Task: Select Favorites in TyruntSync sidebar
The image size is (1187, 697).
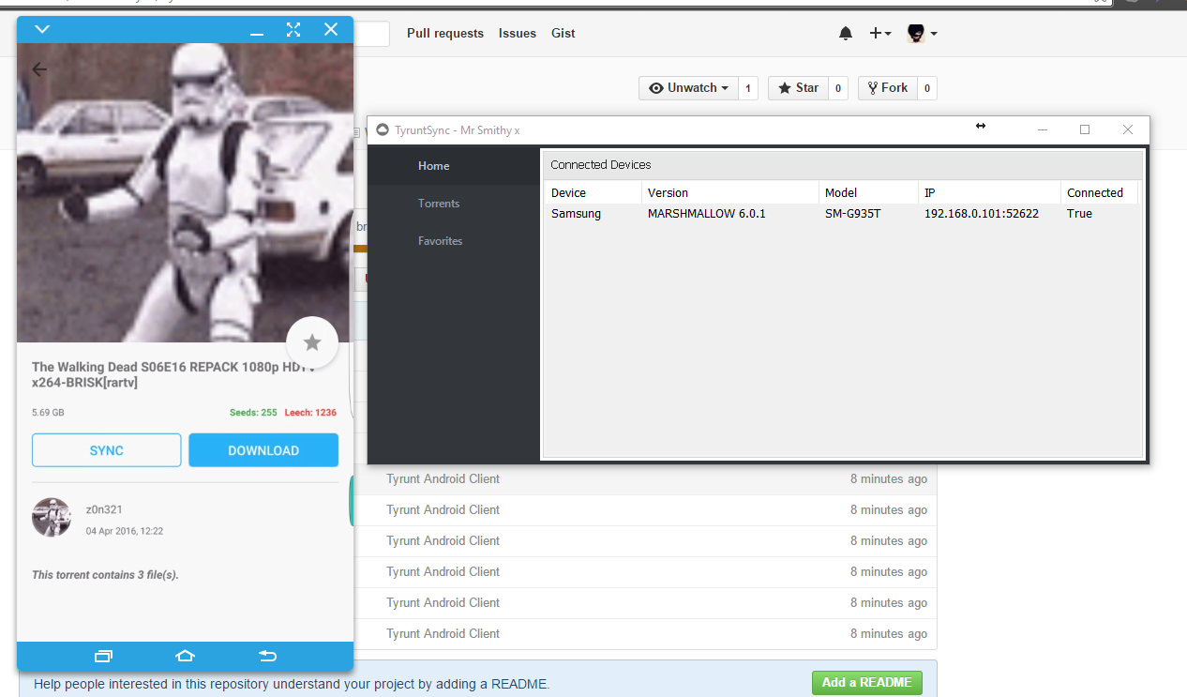Action: coord(454,241)
